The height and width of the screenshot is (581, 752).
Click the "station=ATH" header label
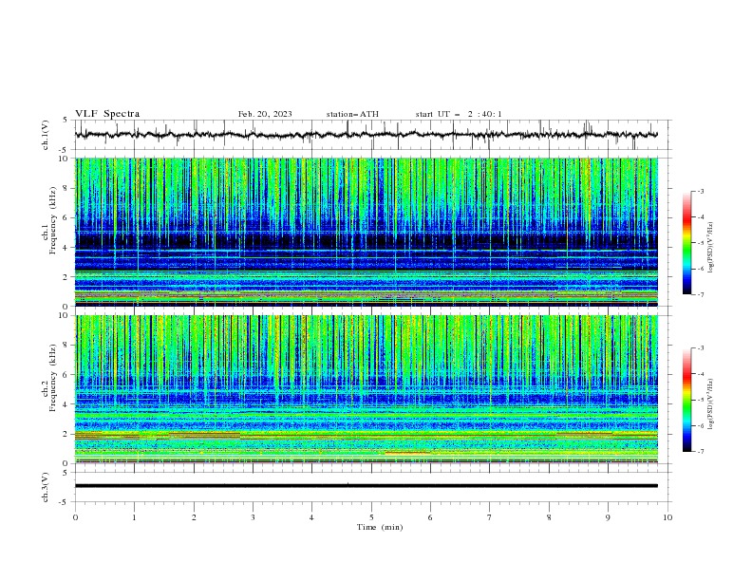coord(352,114)
